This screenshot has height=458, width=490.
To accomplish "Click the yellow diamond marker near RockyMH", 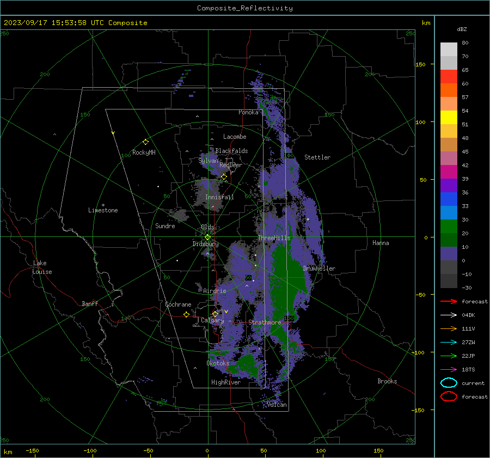I will coord(145,142).
